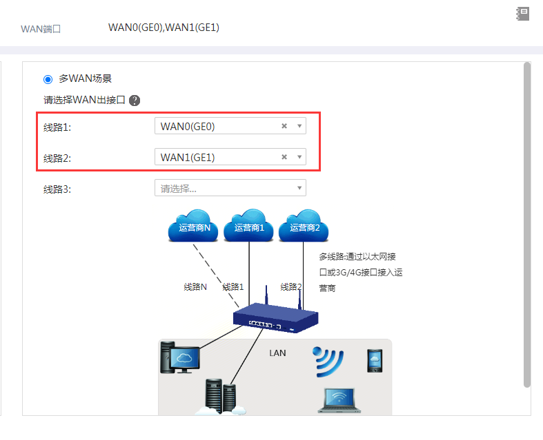Click the server rack icon
543x440 pixels.
[x=221, y=397]
